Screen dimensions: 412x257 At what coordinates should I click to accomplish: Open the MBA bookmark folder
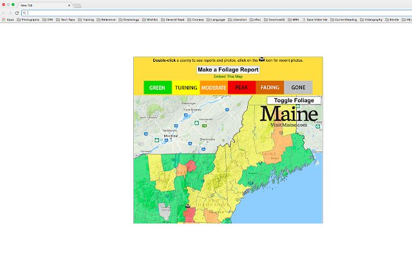[294, 20]
